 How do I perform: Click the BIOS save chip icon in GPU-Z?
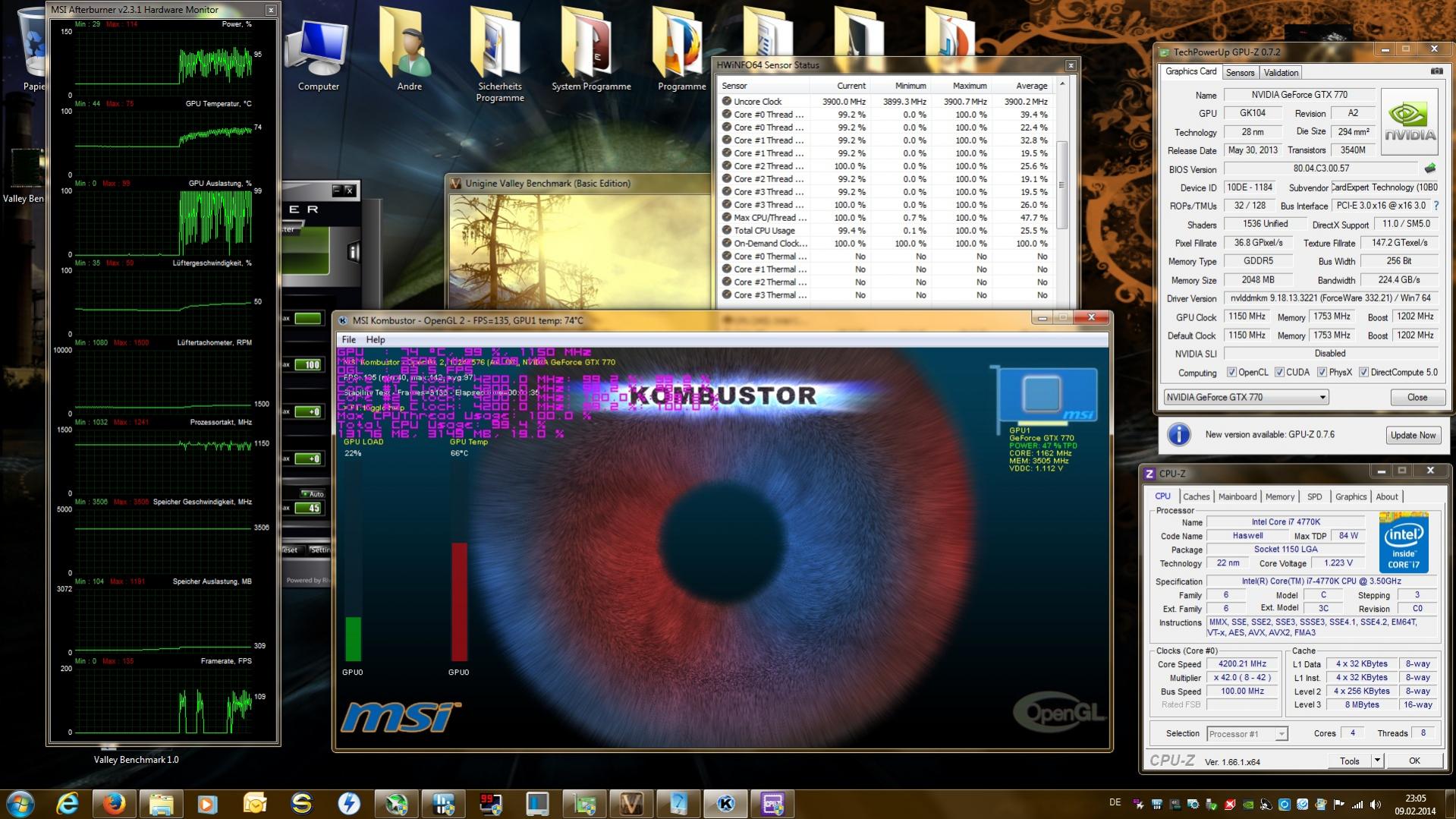tap(1430, 169)
